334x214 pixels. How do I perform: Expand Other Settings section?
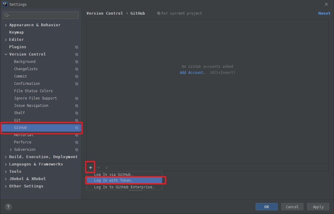point(6,187)
